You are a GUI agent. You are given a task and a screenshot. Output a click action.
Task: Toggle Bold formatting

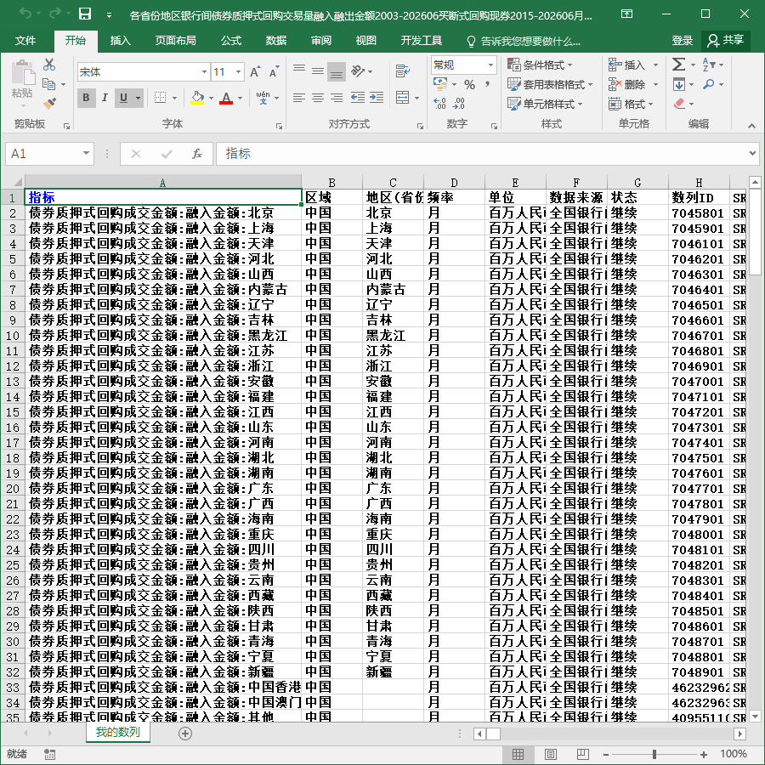pos(87,98)
